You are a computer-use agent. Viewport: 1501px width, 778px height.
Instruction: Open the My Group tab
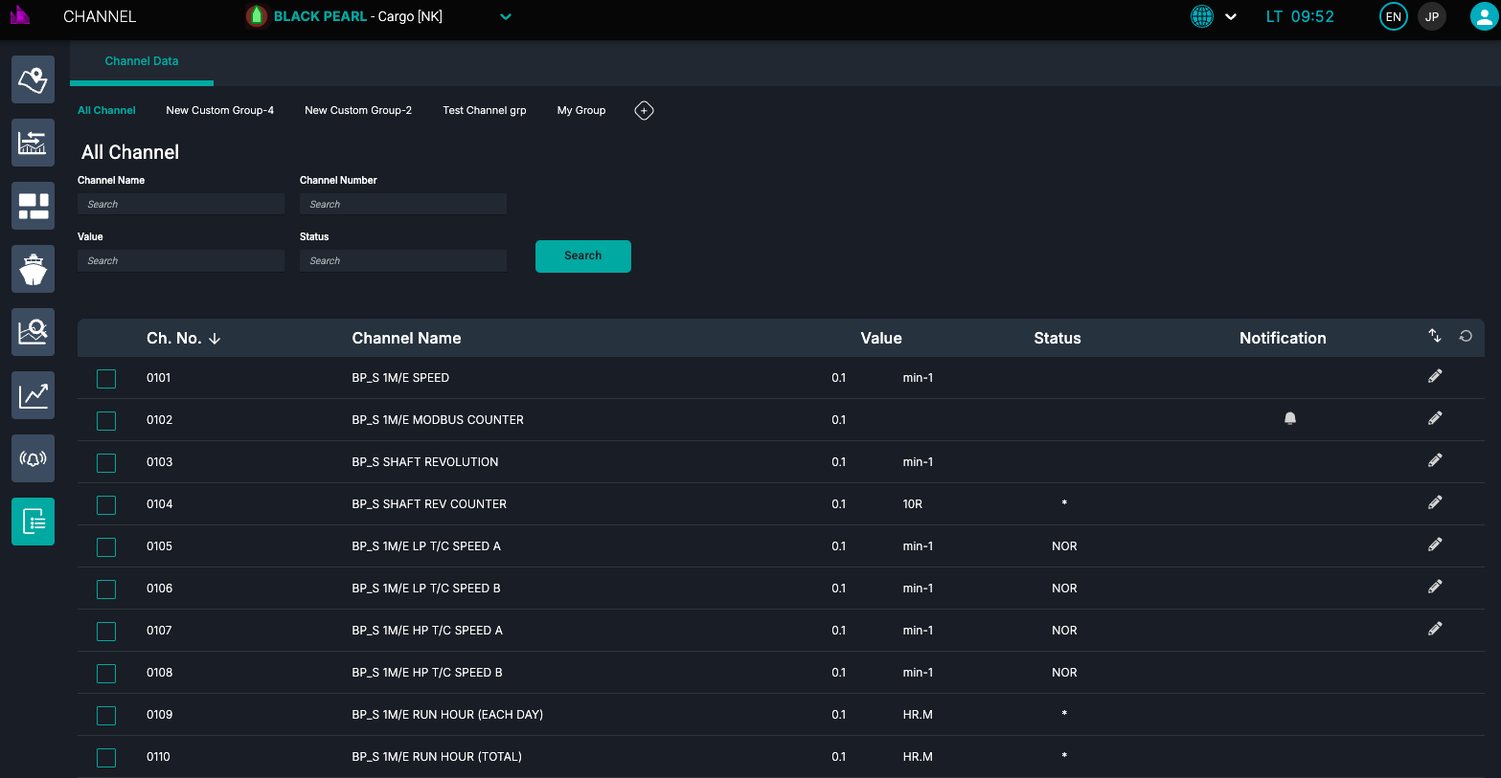coord(581,111)
